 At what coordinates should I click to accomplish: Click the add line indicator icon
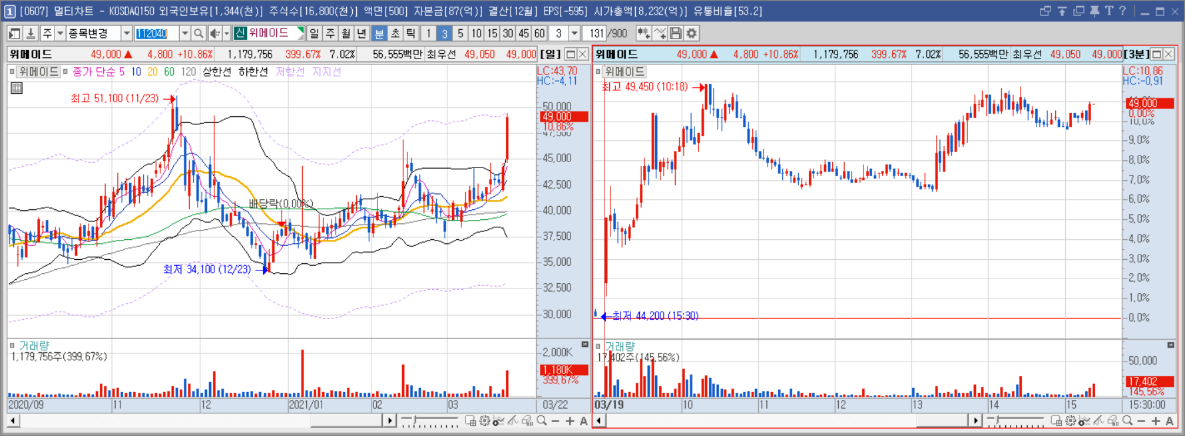(x=660, y=33)
